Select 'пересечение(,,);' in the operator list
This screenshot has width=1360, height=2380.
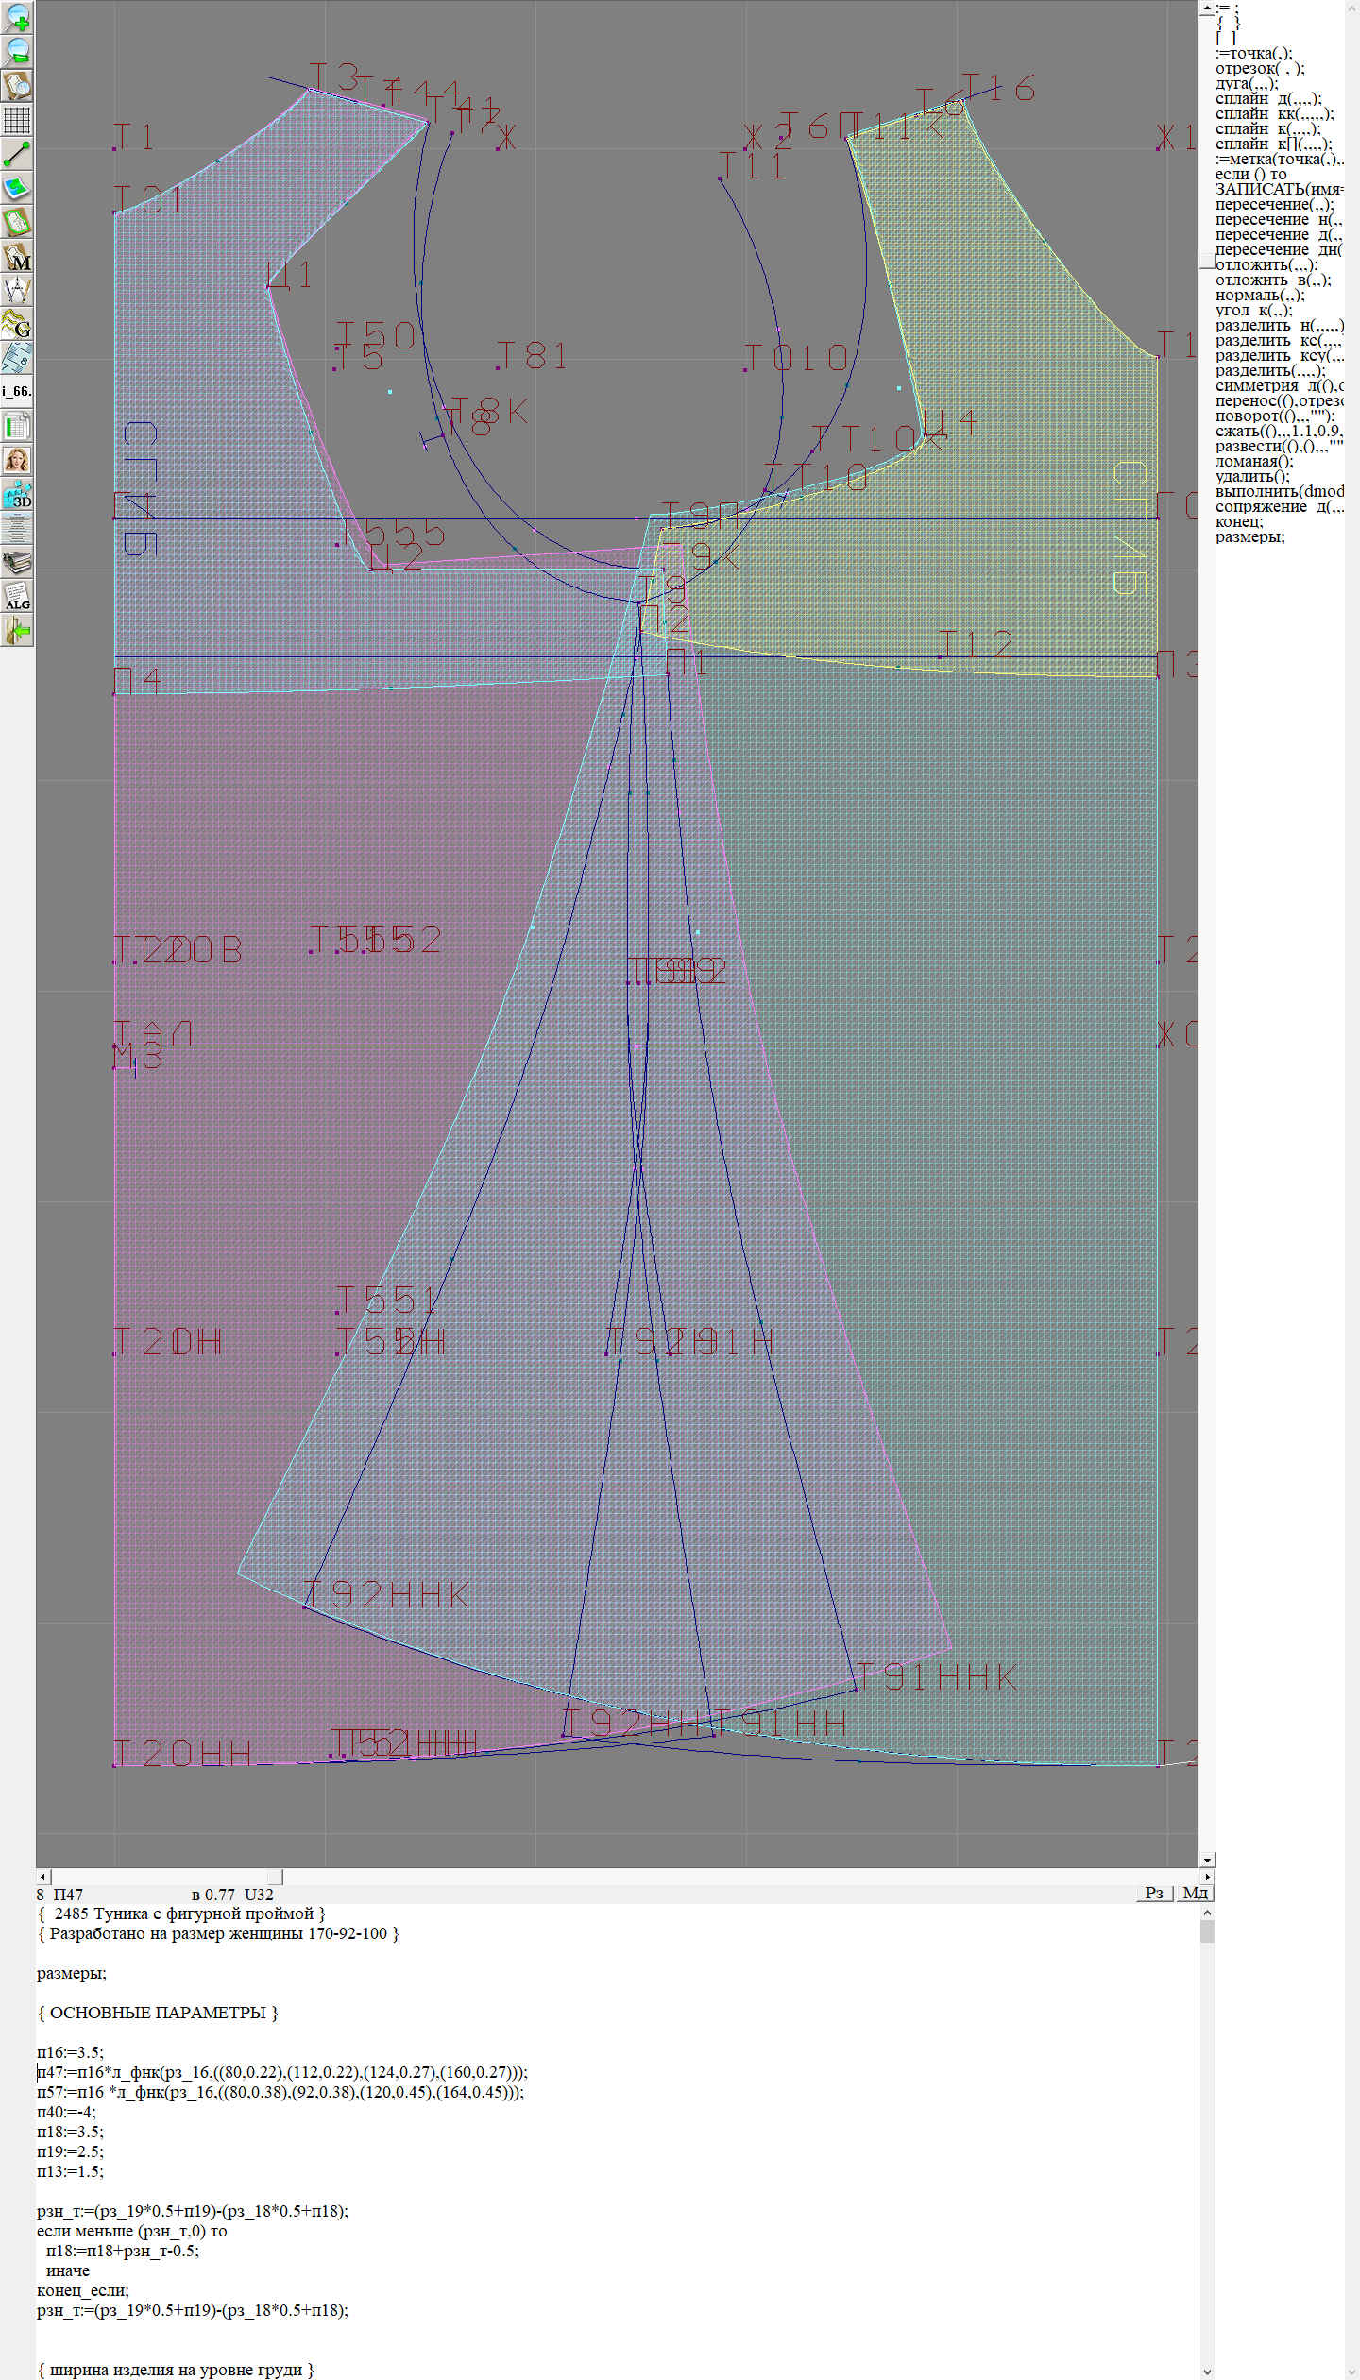coord(1274,204)
